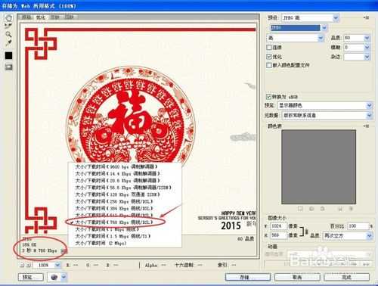Screen dimensions: 378x286
Task: Switch to the 优化 (Optimized) tab
Action: (41, 17)
